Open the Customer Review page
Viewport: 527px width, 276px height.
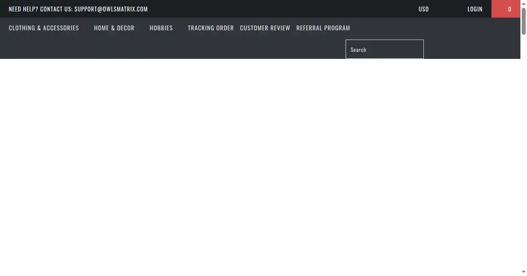pyautogui.click(x=265, y=28)
